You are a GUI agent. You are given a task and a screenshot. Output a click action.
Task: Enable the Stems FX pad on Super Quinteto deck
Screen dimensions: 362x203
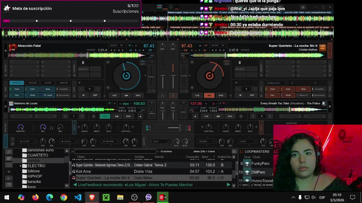click(303, 95)
